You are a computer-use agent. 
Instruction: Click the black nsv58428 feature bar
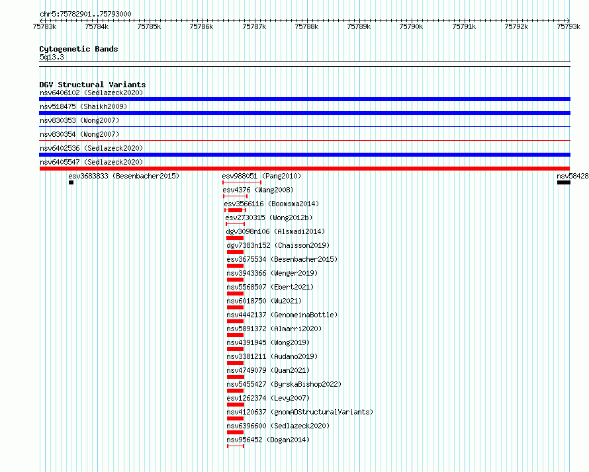[x=563, y=182]
